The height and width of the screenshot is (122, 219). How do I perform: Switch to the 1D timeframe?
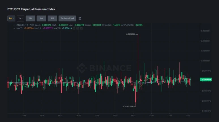click(x=30, y=18)
